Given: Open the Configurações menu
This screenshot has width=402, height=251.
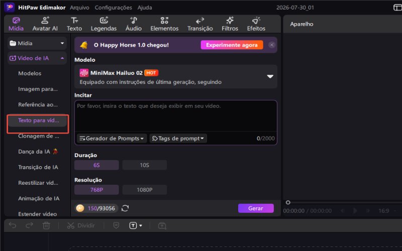Looking at the screenshot, I should 114,8.
